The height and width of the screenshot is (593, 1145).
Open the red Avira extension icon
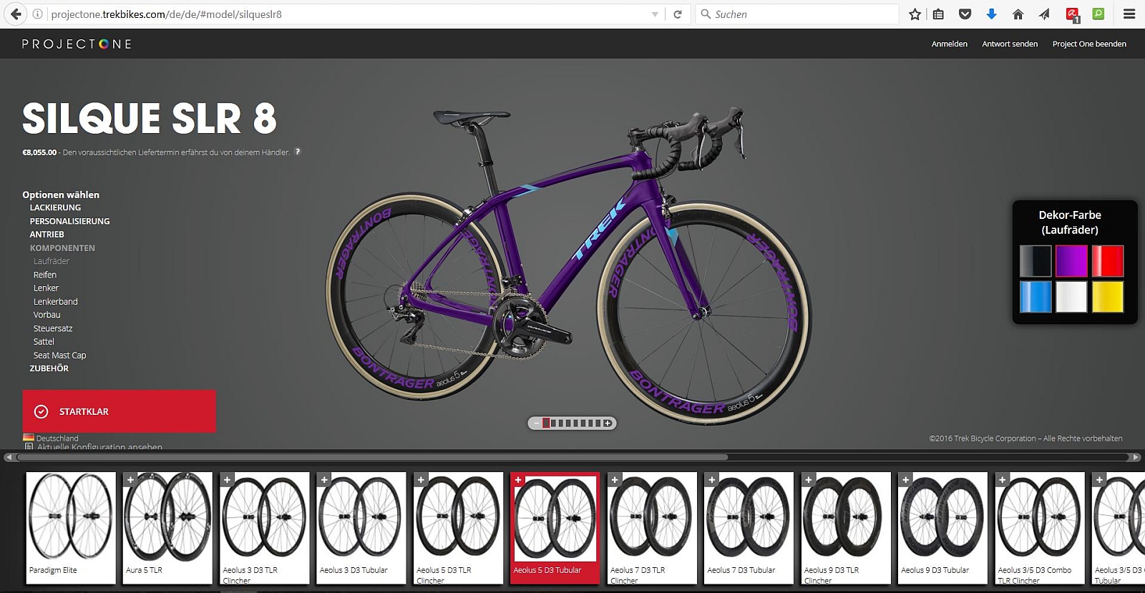pyautogui.click(x=1072, y=14)
